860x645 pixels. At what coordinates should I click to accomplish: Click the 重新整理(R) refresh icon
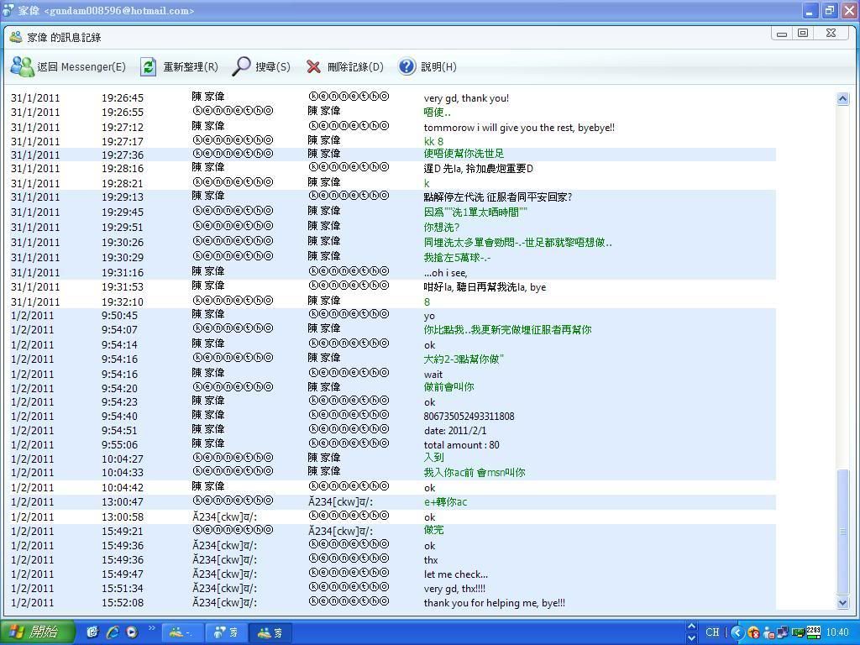point(148,67)
